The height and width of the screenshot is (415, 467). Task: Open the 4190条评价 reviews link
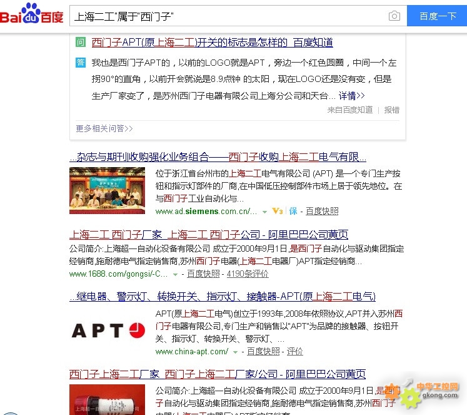click(x=248, y=274)
